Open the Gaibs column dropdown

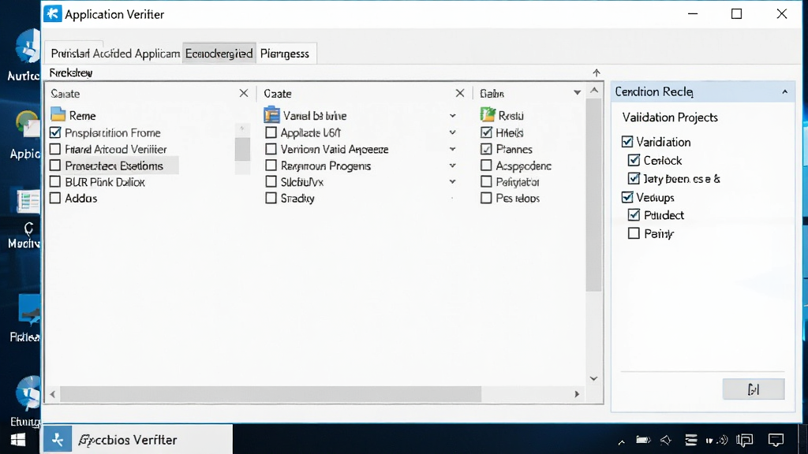click(x=577, y=93)
